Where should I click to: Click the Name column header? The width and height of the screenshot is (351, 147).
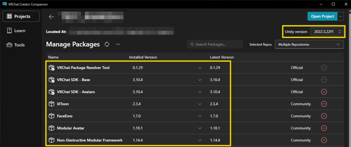click(53, 57)
